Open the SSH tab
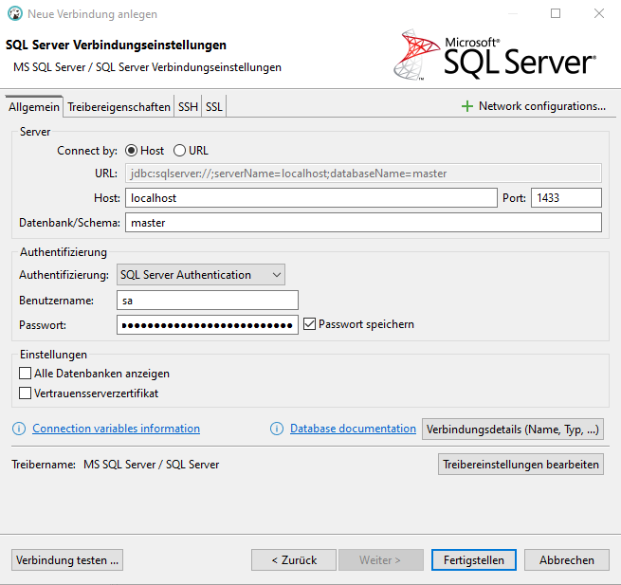The height and width of the screenshot is (585, 621). pos(188,107)
